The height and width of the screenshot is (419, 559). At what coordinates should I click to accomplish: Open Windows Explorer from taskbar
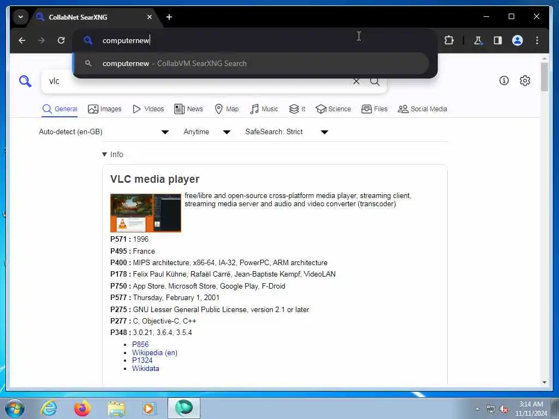(116, 408)
